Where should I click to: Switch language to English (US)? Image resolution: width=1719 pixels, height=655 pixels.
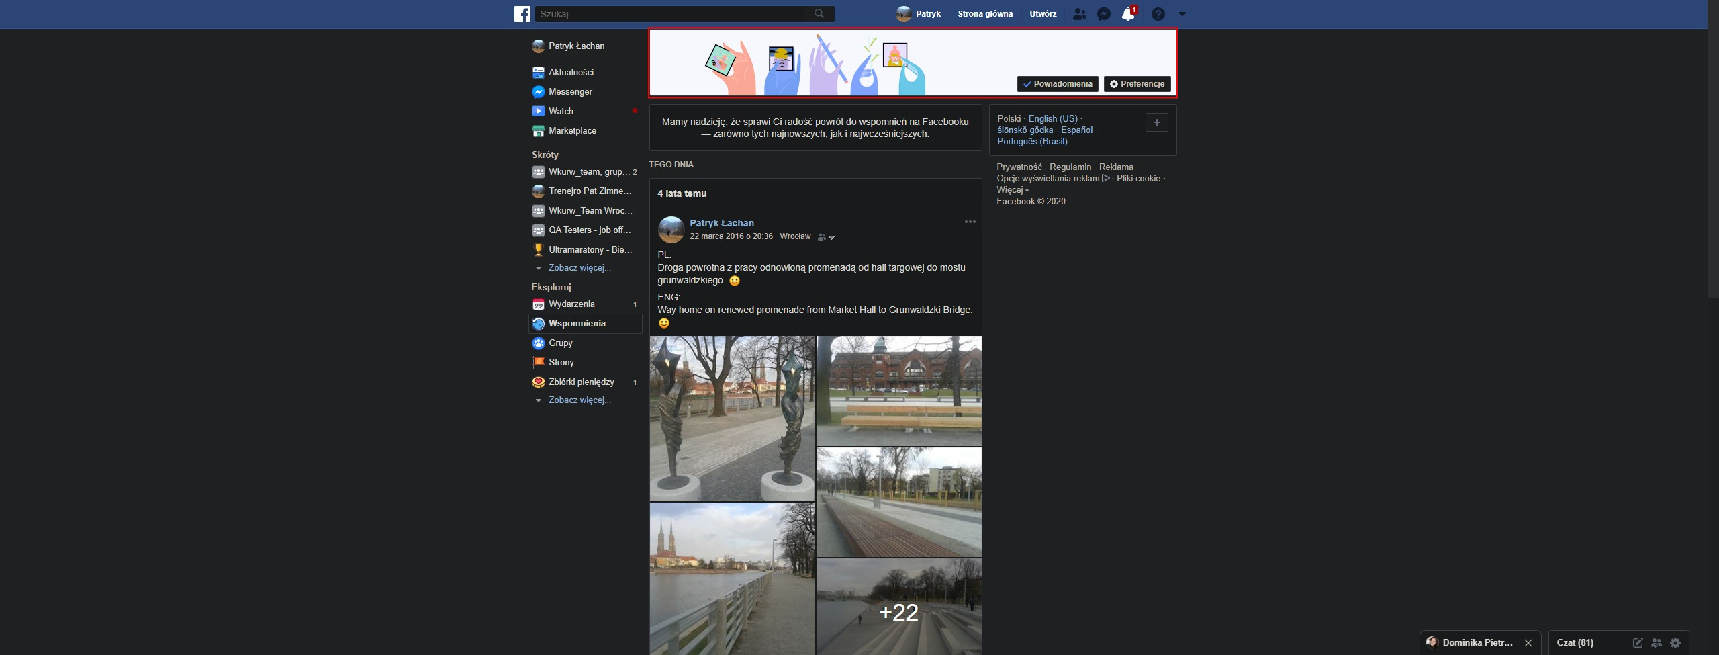click(x=1052, y=118)
